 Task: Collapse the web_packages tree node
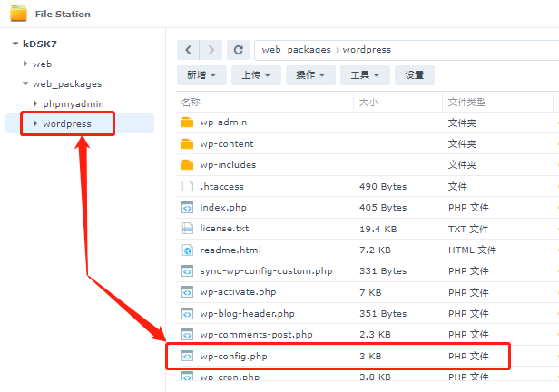pyautogui.click(x=25, y=83)
